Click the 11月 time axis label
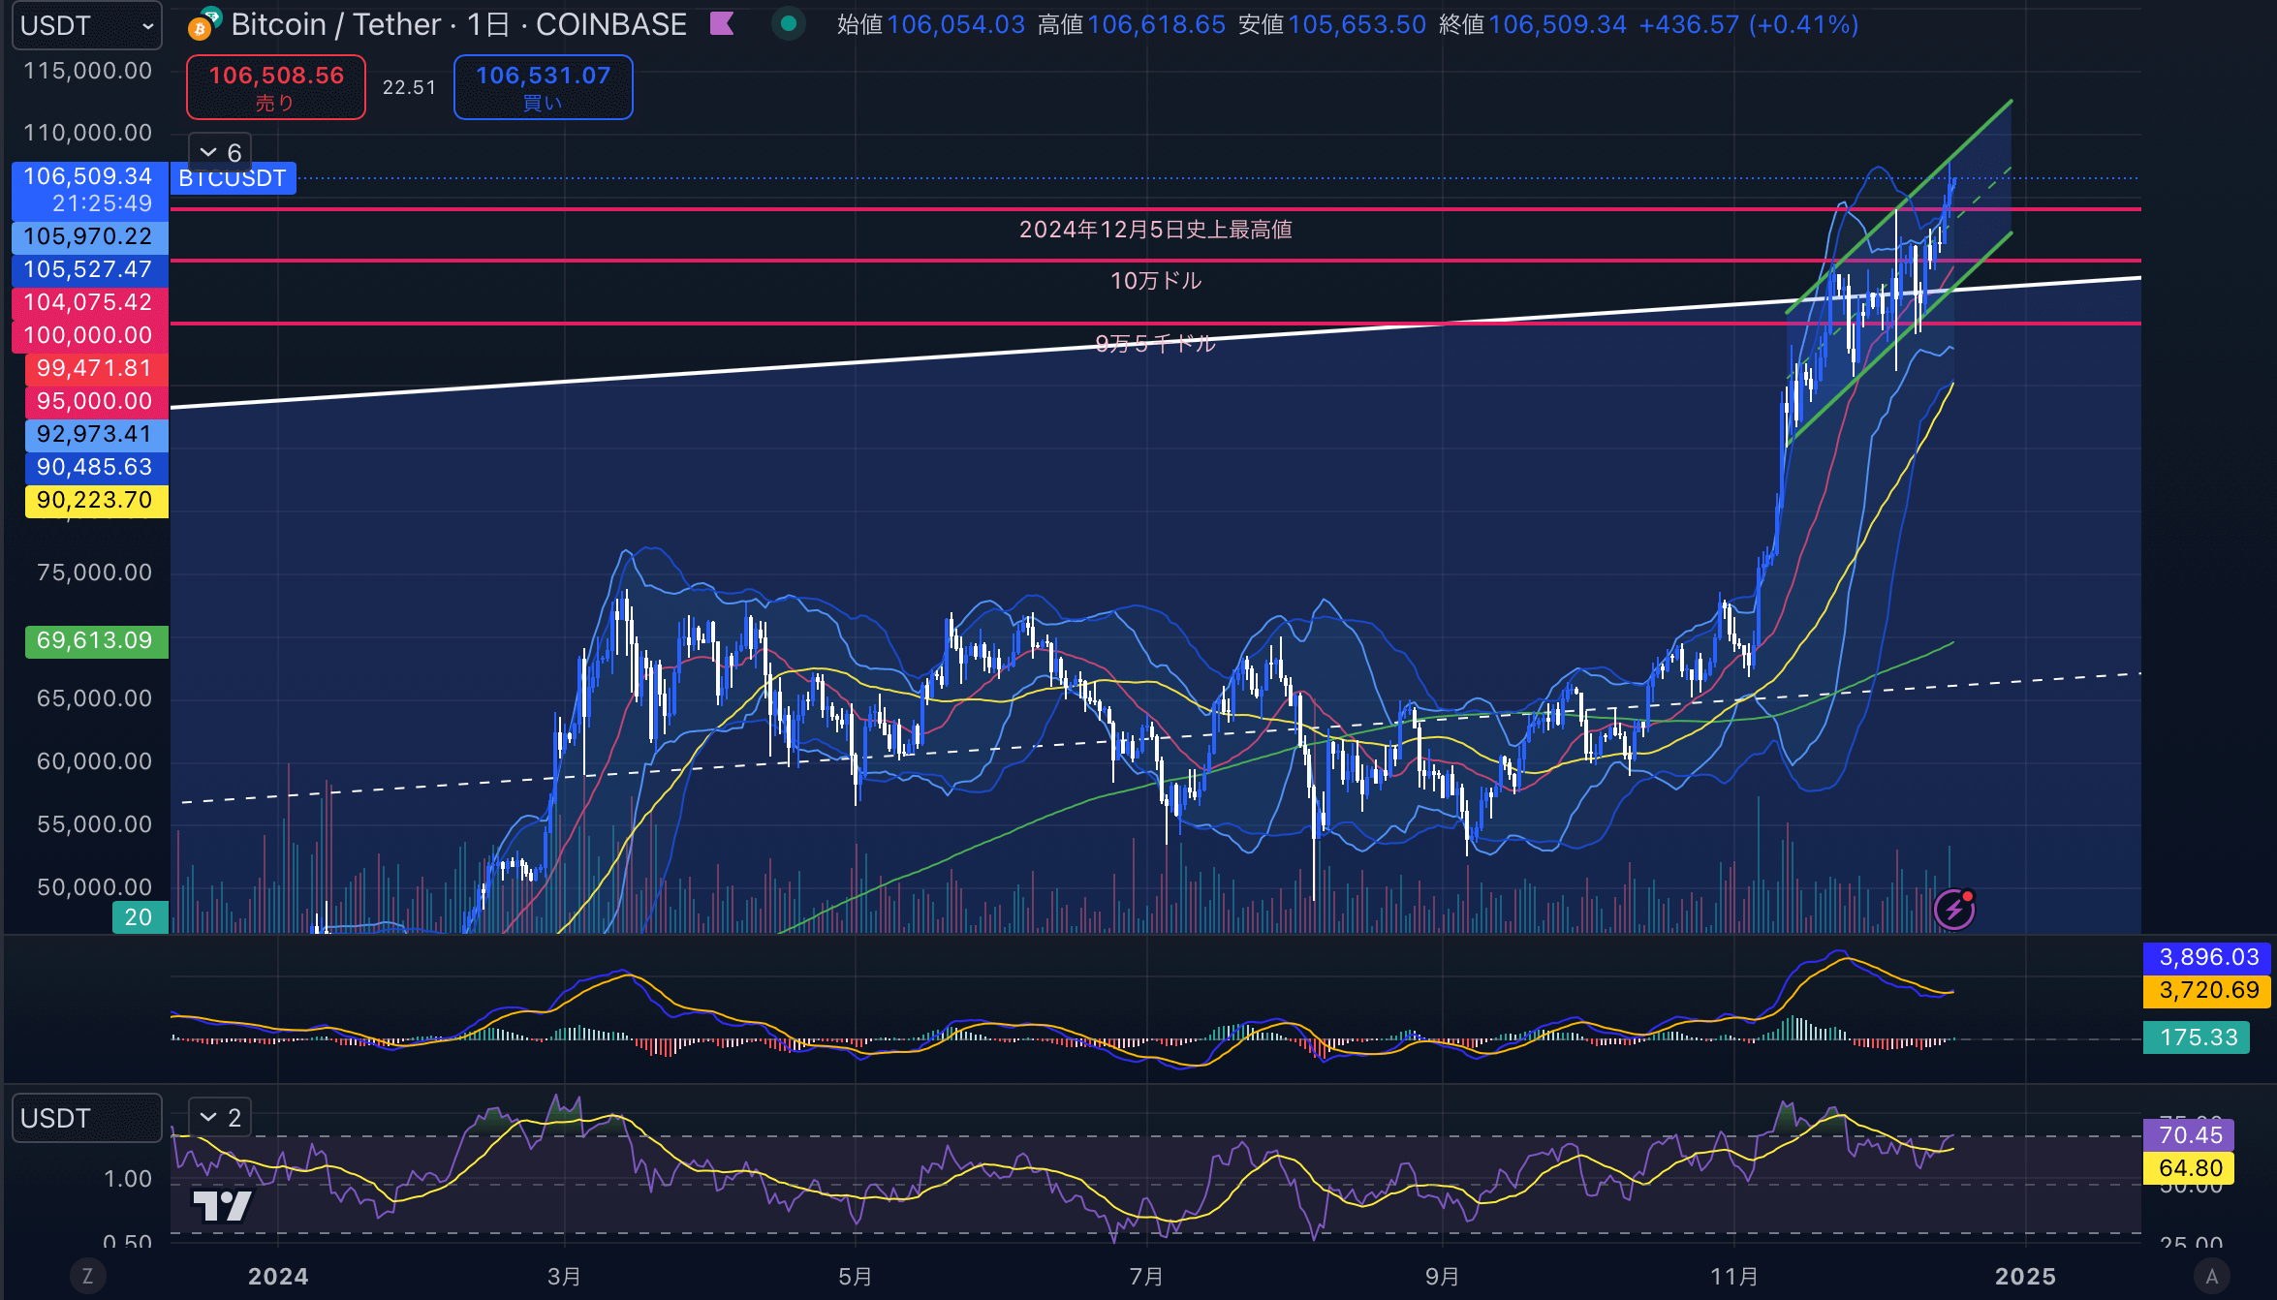The image size is (2277, 1300). 1734,1276
